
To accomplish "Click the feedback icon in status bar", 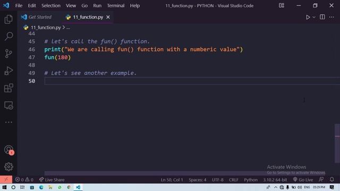I will (321, 179).
